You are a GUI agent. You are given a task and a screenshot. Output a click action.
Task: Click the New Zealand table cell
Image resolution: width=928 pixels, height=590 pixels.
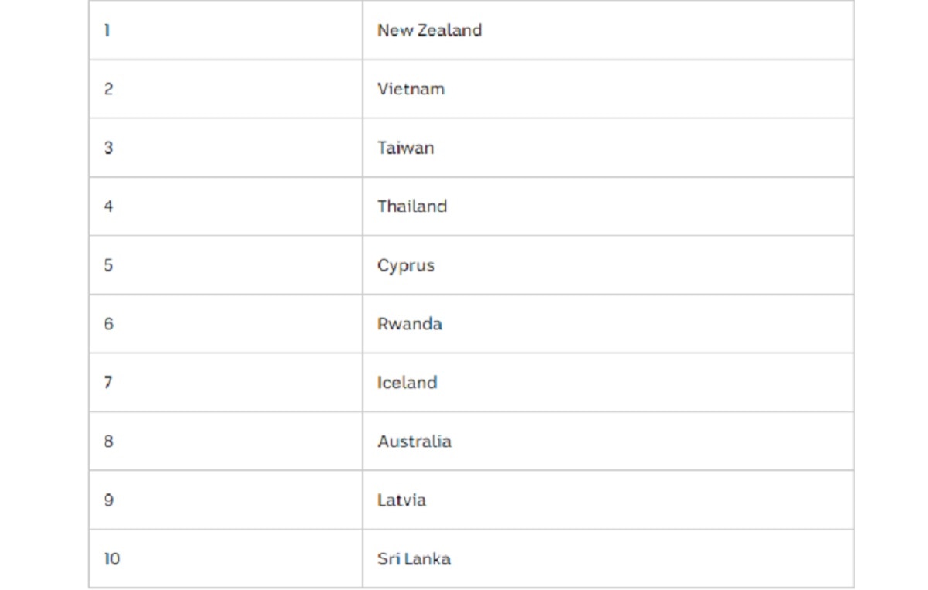[x=429, y=31]
